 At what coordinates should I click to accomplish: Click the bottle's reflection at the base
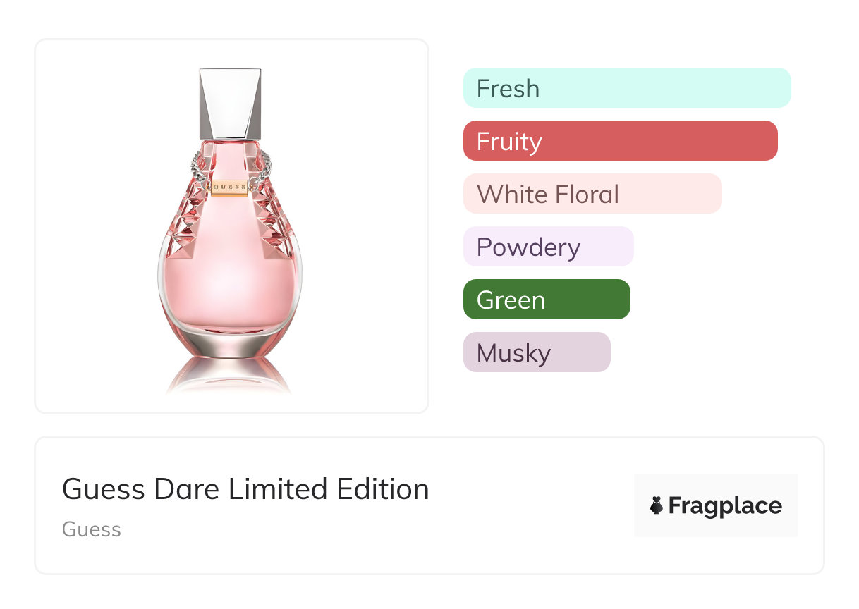click(230, 377)
